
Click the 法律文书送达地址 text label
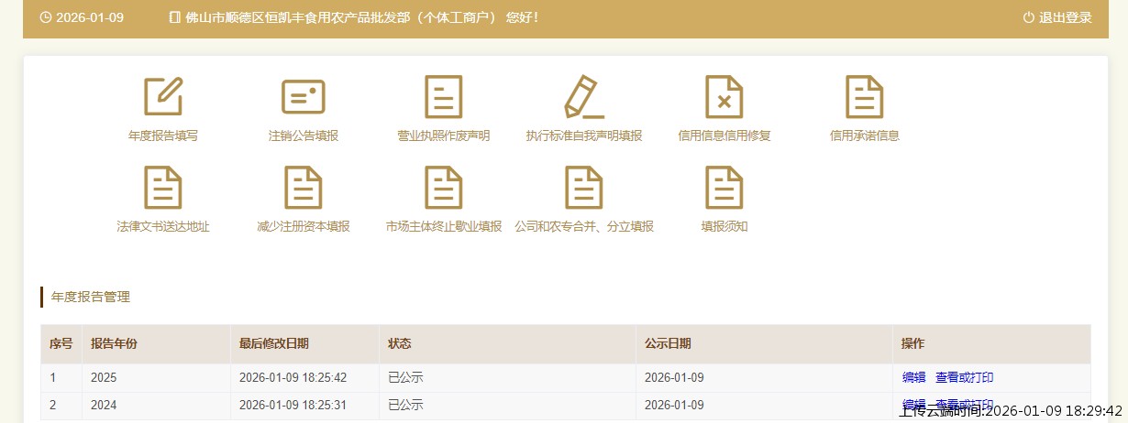pos(163,226)
